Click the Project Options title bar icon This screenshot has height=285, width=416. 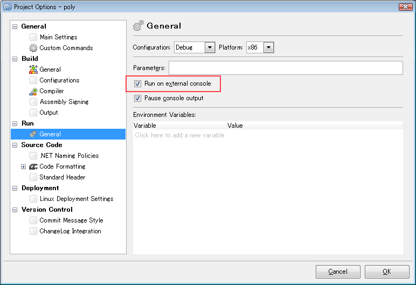point(8,7)
